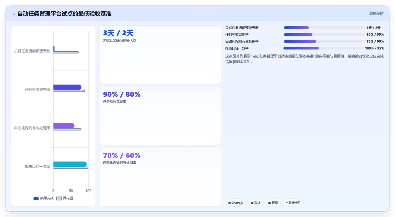The width and height of the screenshot is (395, 217).
Task: Click progress list label 关键任务提前预警天数
Action: click(x=242, y=28)
